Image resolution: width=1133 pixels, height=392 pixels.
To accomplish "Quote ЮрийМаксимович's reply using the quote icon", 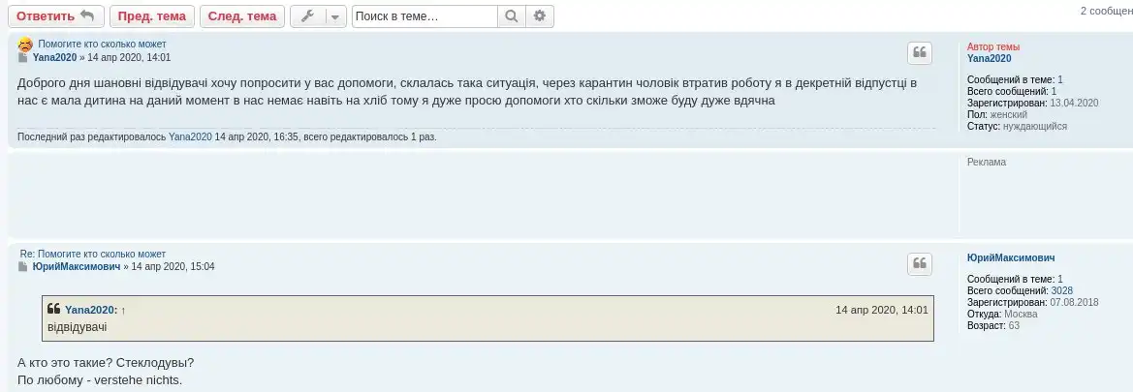I will pyautogui.click(x=919, y=264).
